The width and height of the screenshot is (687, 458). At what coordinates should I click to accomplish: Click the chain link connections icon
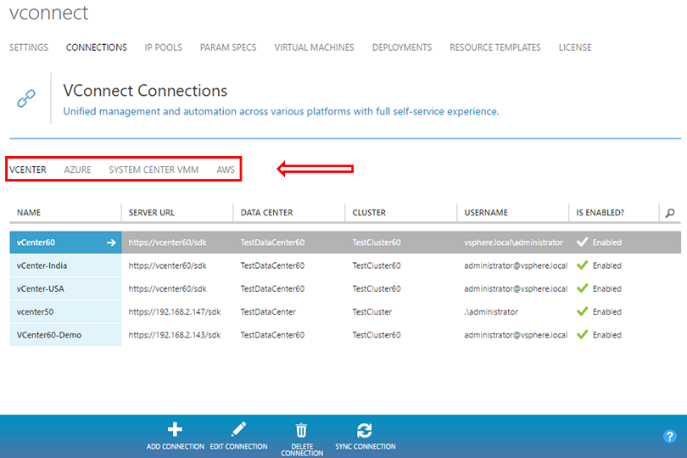tap(26, 98)
